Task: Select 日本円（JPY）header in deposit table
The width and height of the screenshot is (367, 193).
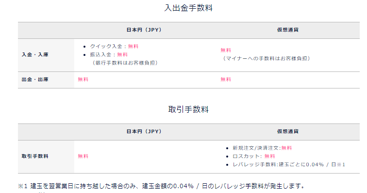Action: pyautogui.click(x=144, y=30)
